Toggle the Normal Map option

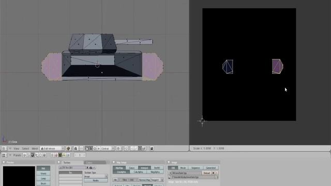145,180
